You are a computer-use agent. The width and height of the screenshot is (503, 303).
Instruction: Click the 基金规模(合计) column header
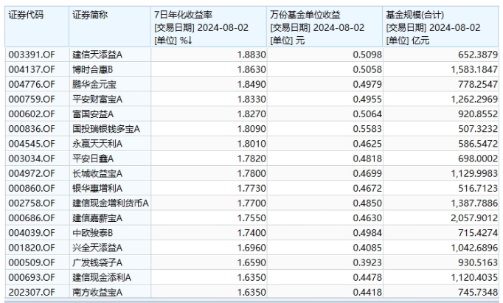[x=415, y=15]
